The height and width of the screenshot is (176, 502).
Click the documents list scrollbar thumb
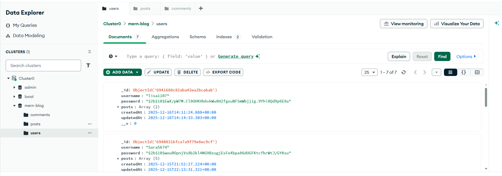pyautogui.click(x=486, y=97)
